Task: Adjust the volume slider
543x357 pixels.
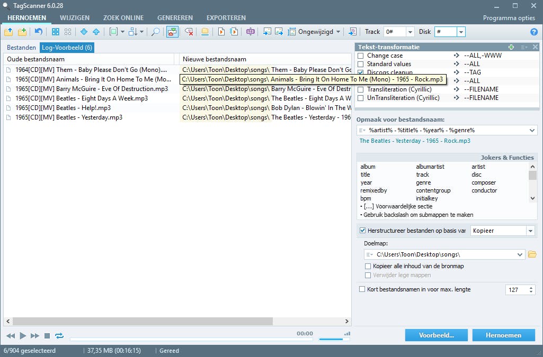Action: [x=334, y=340]
